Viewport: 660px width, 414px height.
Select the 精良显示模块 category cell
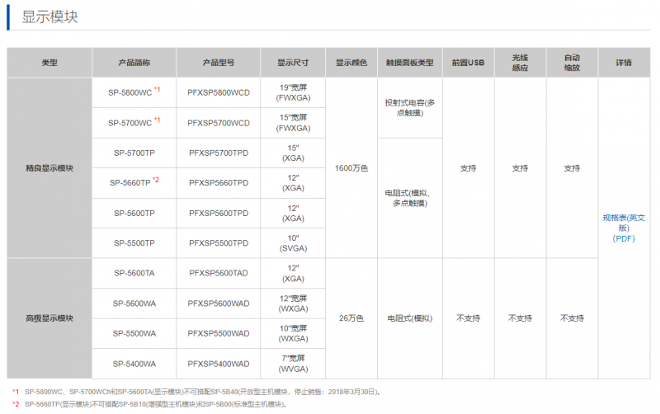tap(49, 168)
